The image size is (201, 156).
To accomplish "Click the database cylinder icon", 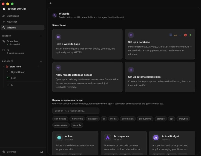I will 131,35.
